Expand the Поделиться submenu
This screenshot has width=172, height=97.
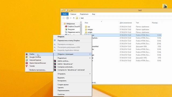tap(73, 58)
